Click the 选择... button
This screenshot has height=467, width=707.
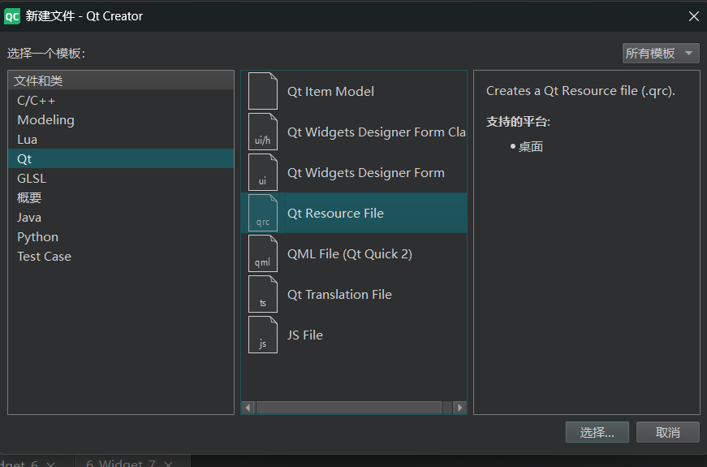coord(597,432)
